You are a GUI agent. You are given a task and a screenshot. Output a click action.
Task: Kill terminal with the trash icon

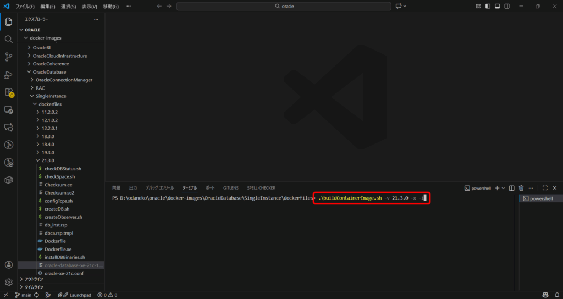coord(521,188)
